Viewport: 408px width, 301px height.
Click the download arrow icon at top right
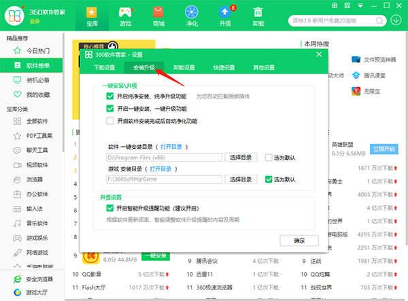point(396,19)
